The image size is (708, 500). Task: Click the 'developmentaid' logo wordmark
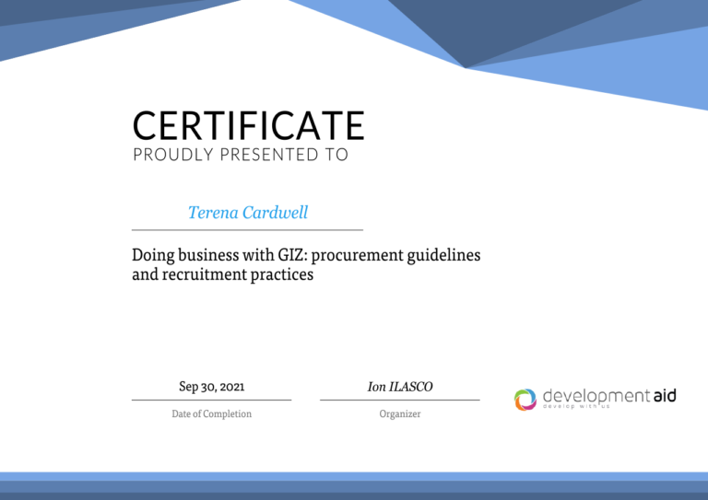point(609,395)
